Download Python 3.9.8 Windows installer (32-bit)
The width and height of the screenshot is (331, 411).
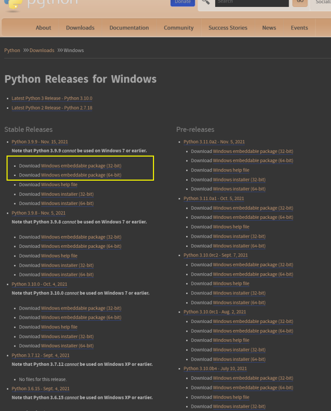[x=67, y=265]
